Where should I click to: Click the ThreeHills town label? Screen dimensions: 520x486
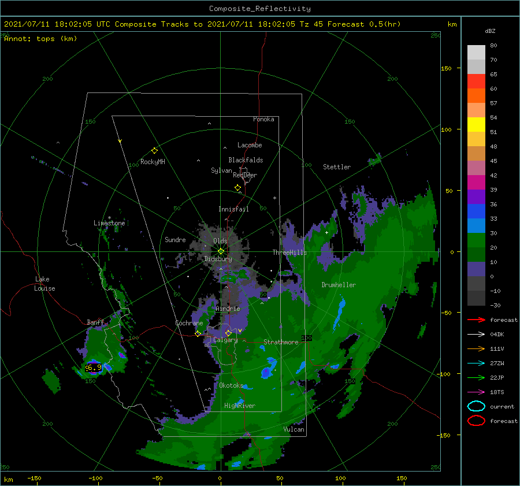(290, 253)
